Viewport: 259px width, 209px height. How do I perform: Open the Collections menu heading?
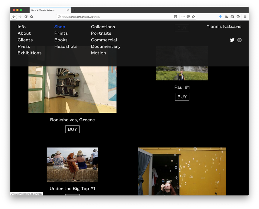tap(103, 27)
